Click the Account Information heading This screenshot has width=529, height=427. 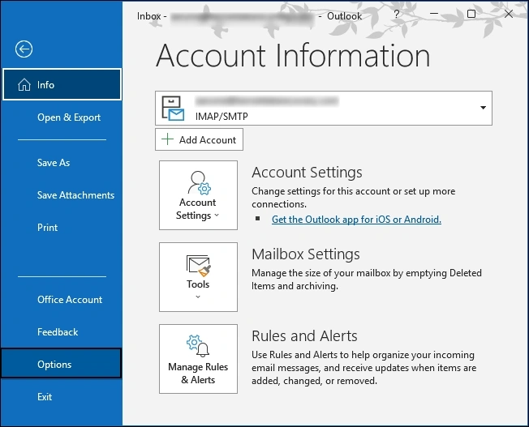point(293,56)
